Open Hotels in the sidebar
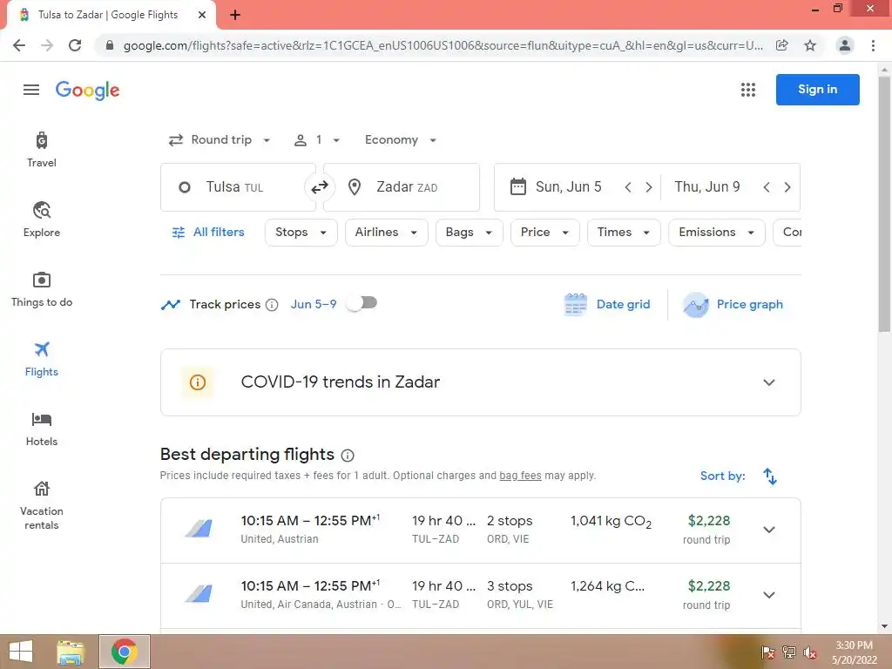Image resolution: width=892 pixels, height=669 pixels. point(42,429)
